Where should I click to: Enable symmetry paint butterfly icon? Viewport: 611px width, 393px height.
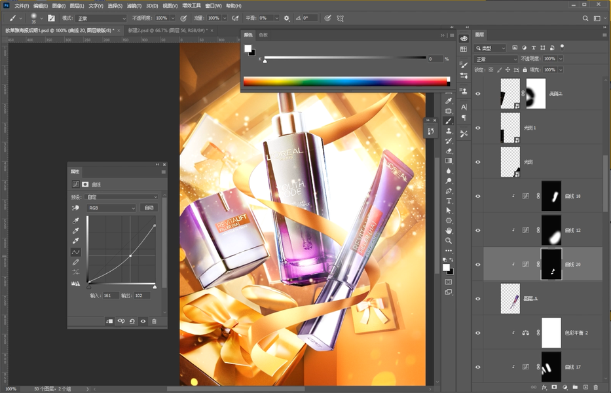pos(340,18)
